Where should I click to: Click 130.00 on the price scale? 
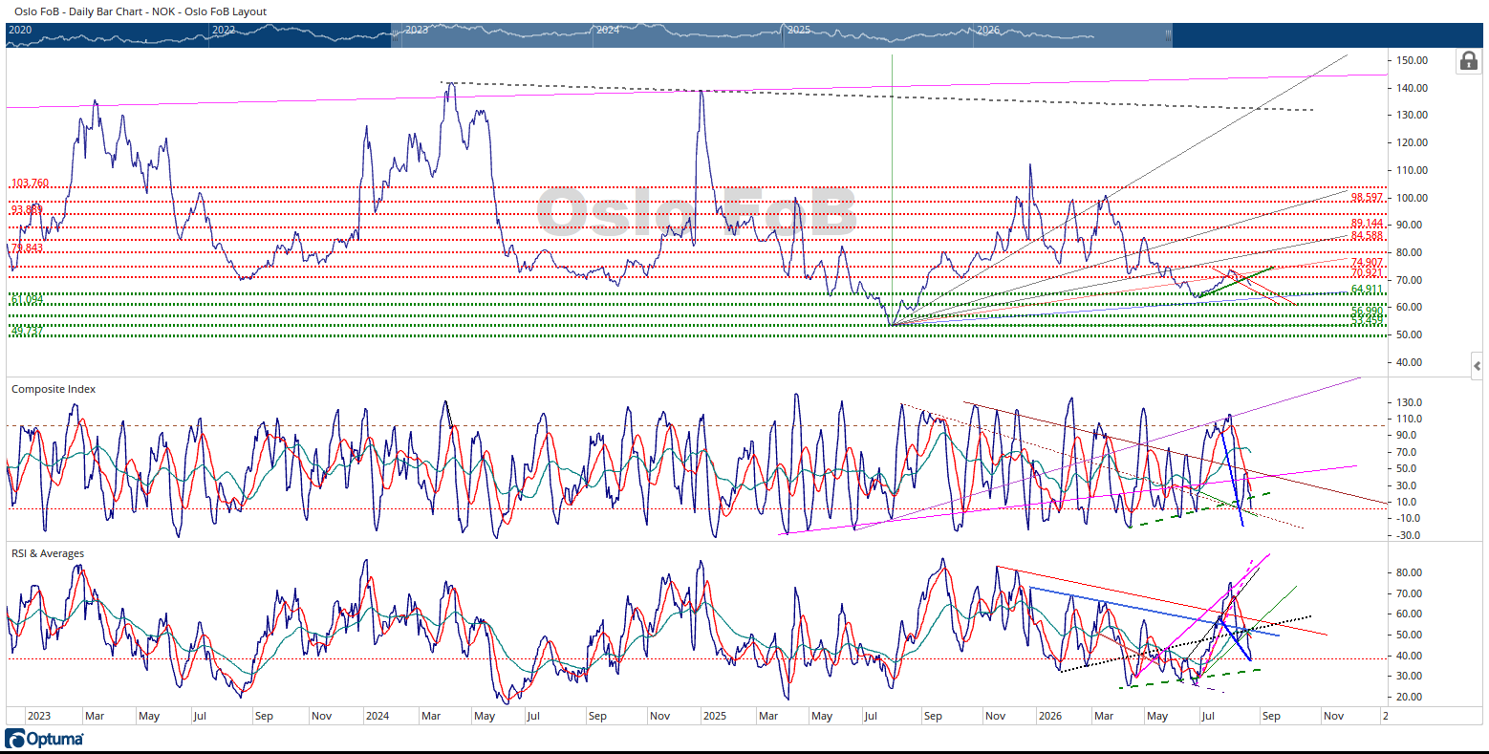click(1412, 115)
